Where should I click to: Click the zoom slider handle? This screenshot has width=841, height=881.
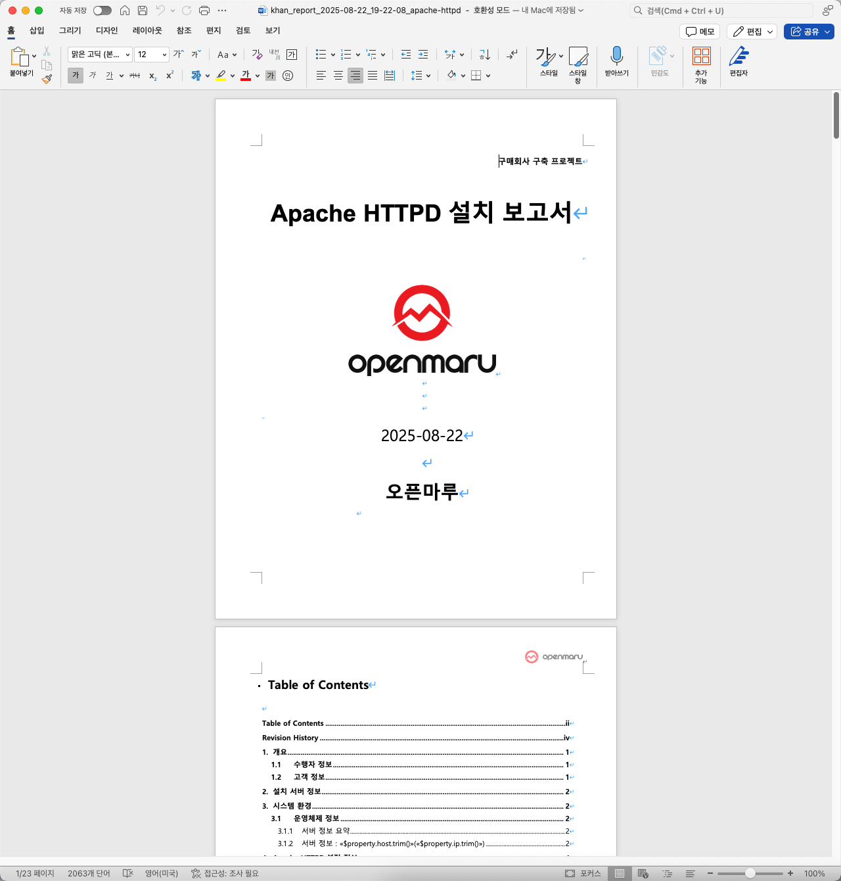750,873
